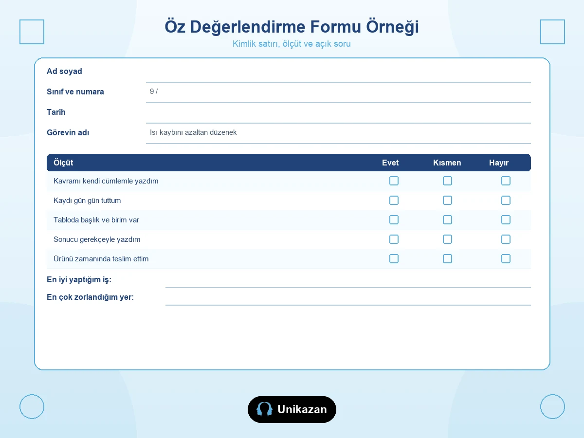This screenshot has width=584, height=438.
Task: Click the Ad soyad label
Action: tap(64, 71)
